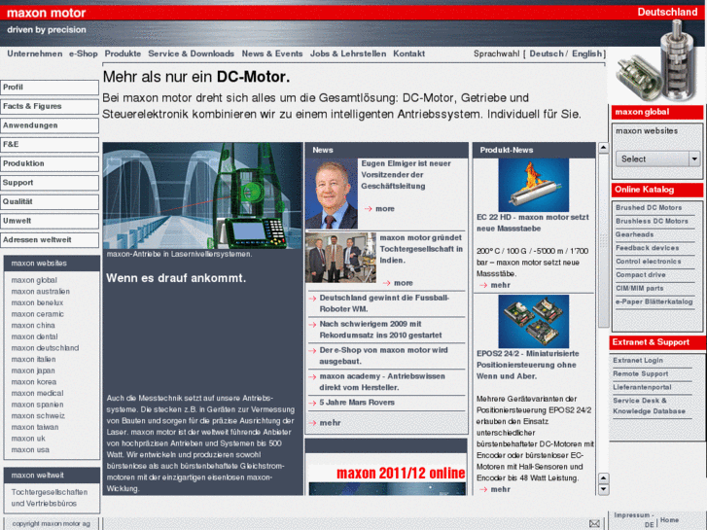The image size is (707, 530).
Task: Open Support sidebar item
Action: 50,183
